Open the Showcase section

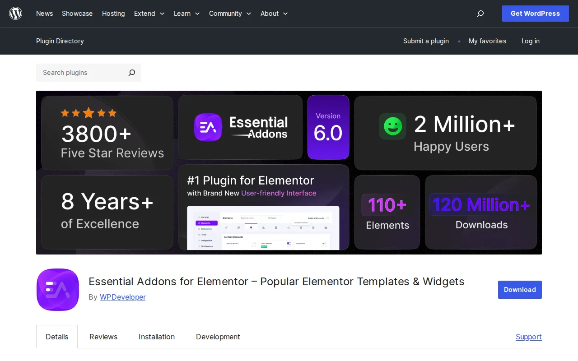77,14
